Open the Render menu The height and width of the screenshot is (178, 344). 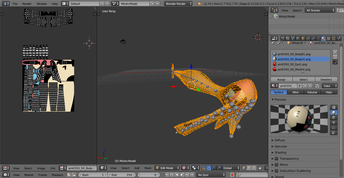click(27, 4)
